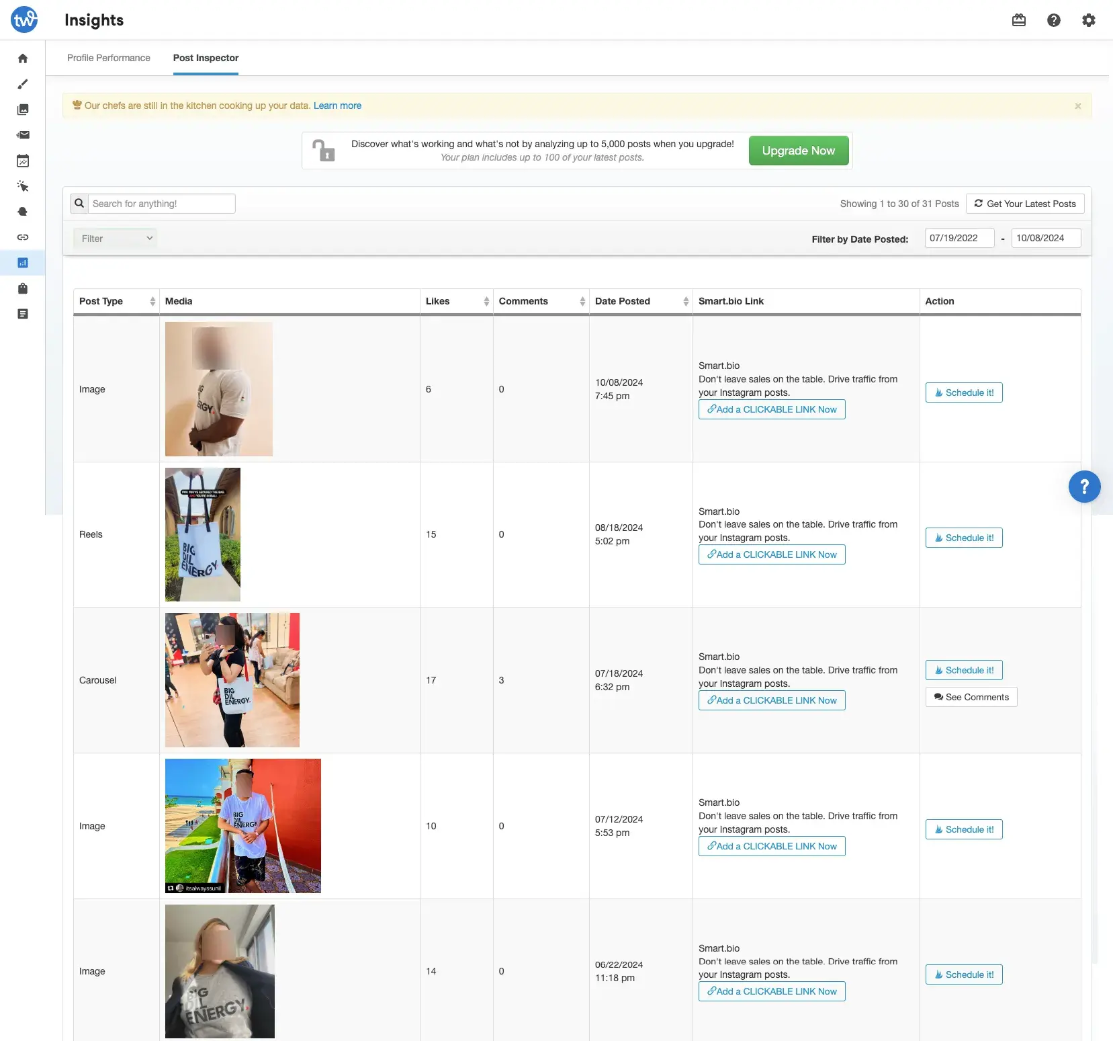Select the Post Inspector tab
The image size is (1113, 1041).
click(206, 58)
